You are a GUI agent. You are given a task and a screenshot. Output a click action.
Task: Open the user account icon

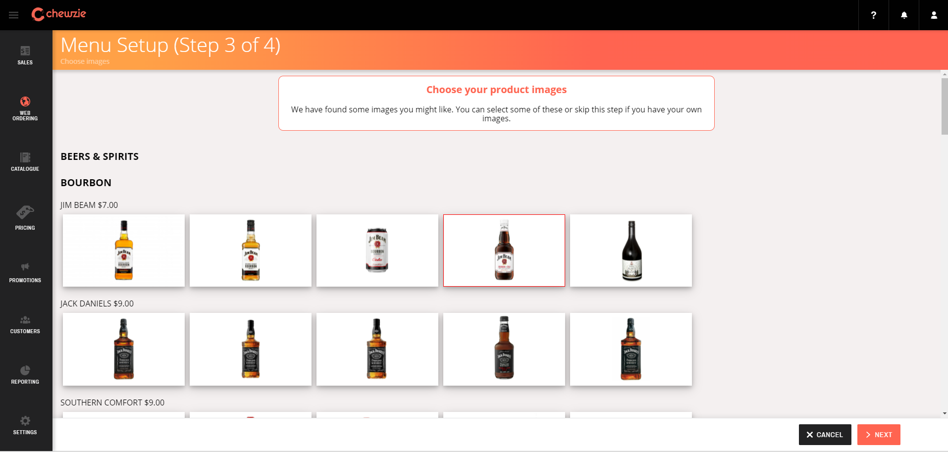(934, 15)
